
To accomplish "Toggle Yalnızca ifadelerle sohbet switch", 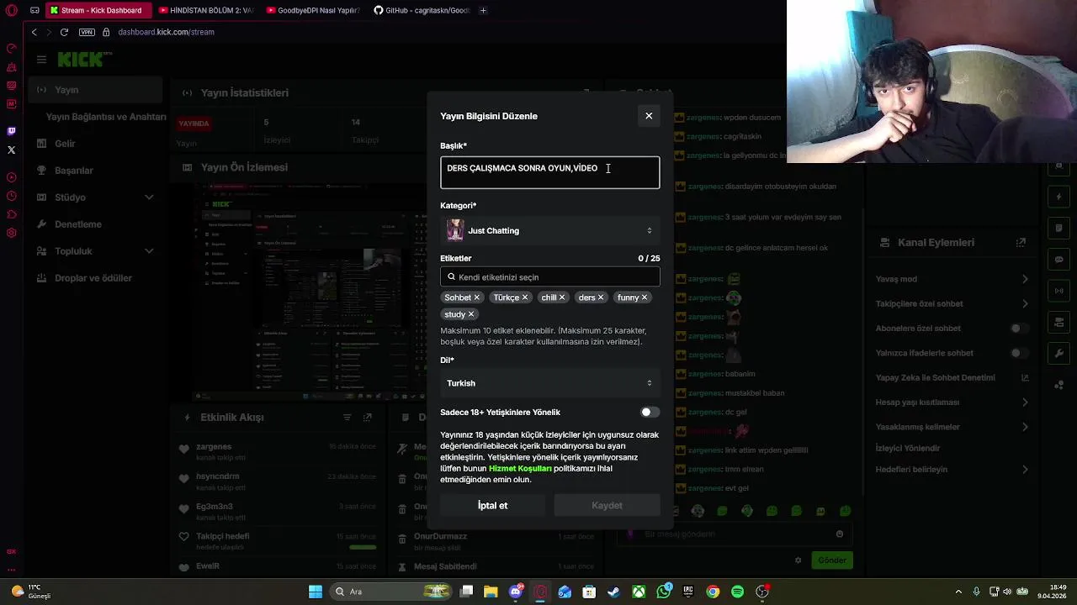I will click(1020, 353).
